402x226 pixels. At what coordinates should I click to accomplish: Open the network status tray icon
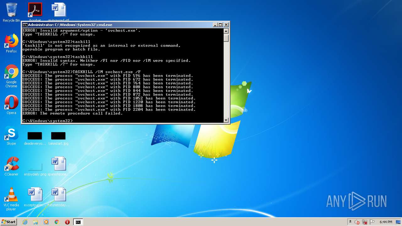click(x=365, y=222)
